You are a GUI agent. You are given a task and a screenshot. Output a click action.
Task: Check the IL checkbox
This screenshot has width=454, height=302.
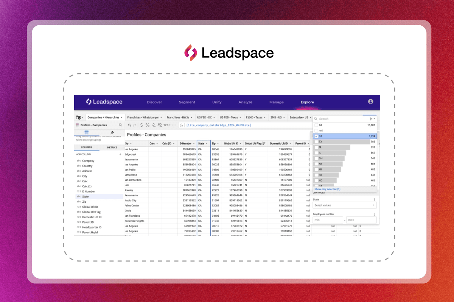[x=316, y=153]
